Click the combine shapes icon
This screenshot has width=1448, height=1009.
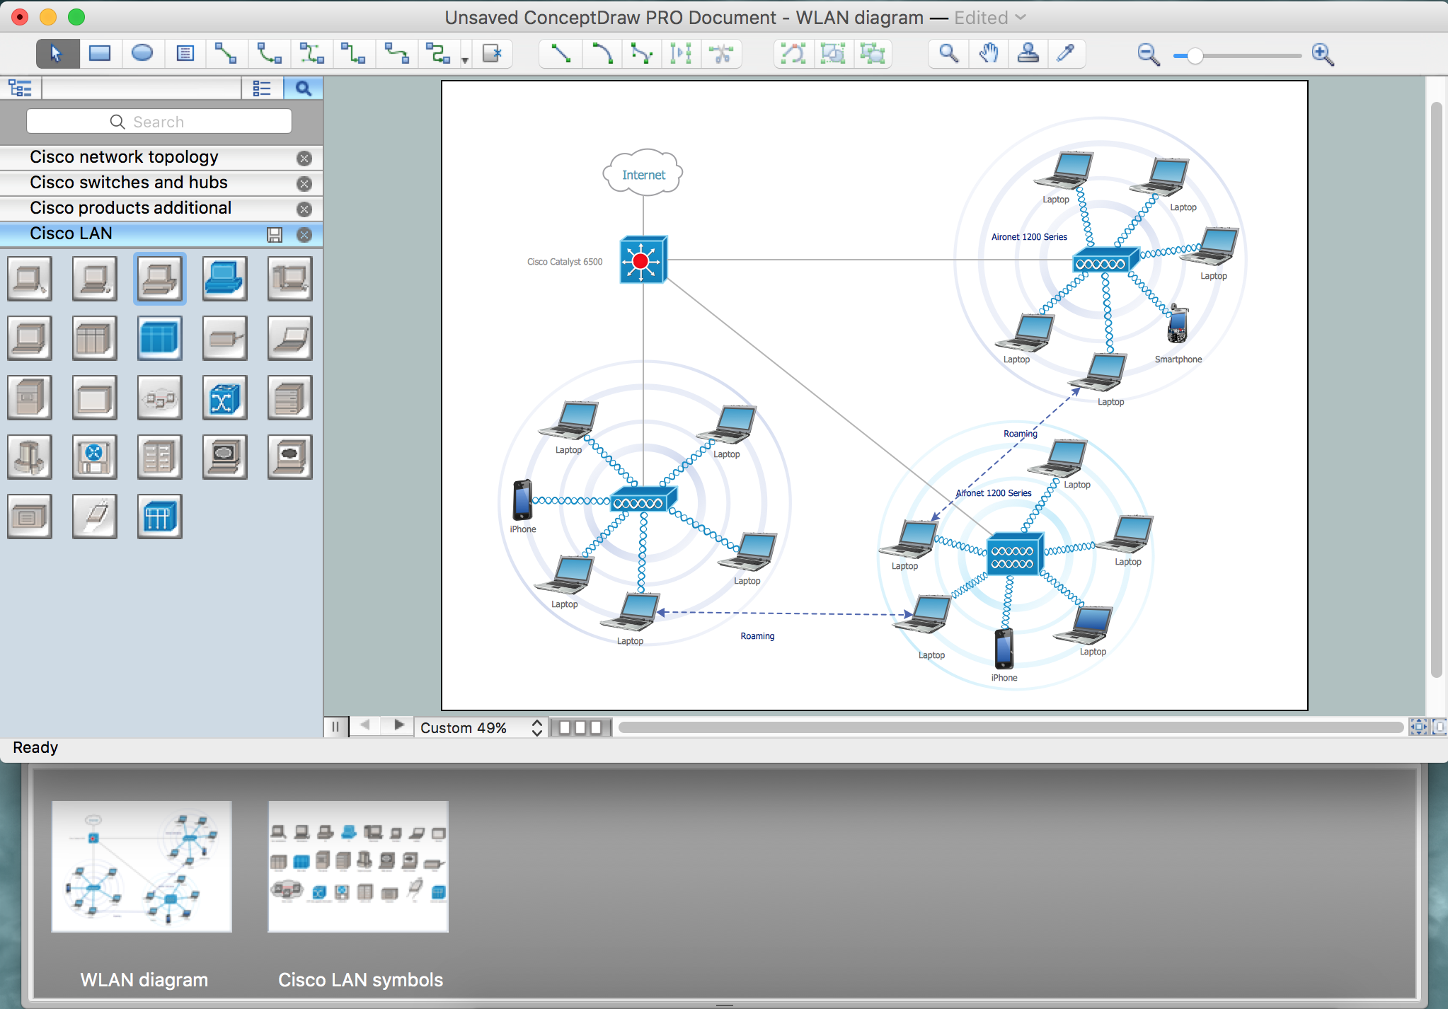833,54
